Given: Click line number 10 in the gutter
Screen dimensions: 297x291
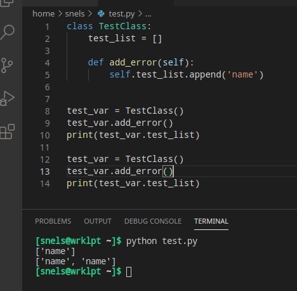Looking at the screenshot, I should (45, 135).
